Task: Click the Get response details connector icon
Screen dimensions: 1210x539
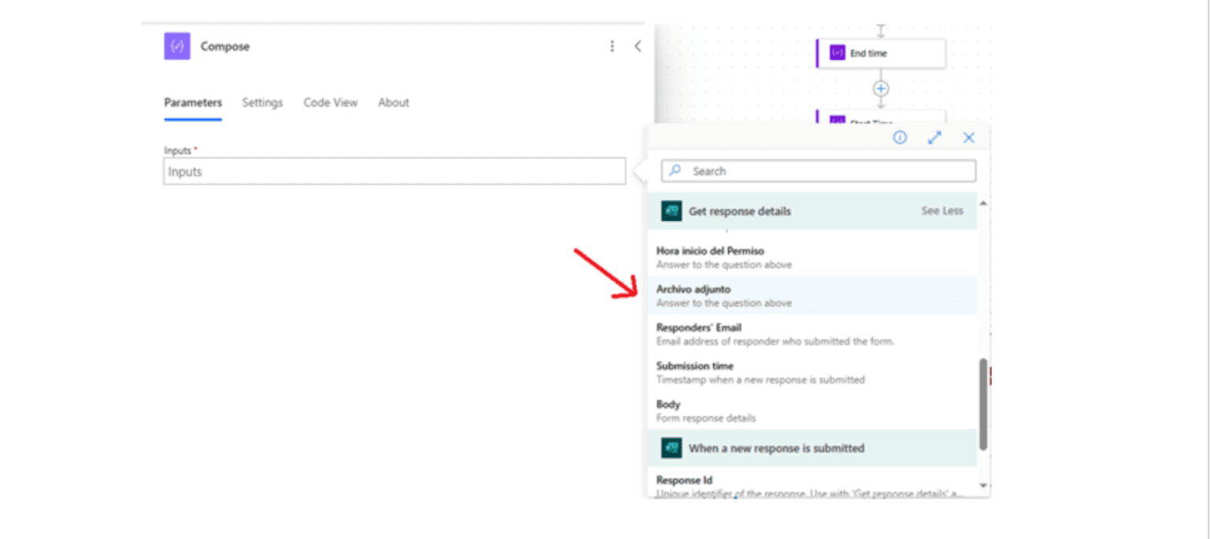Action: click(670, 211)
